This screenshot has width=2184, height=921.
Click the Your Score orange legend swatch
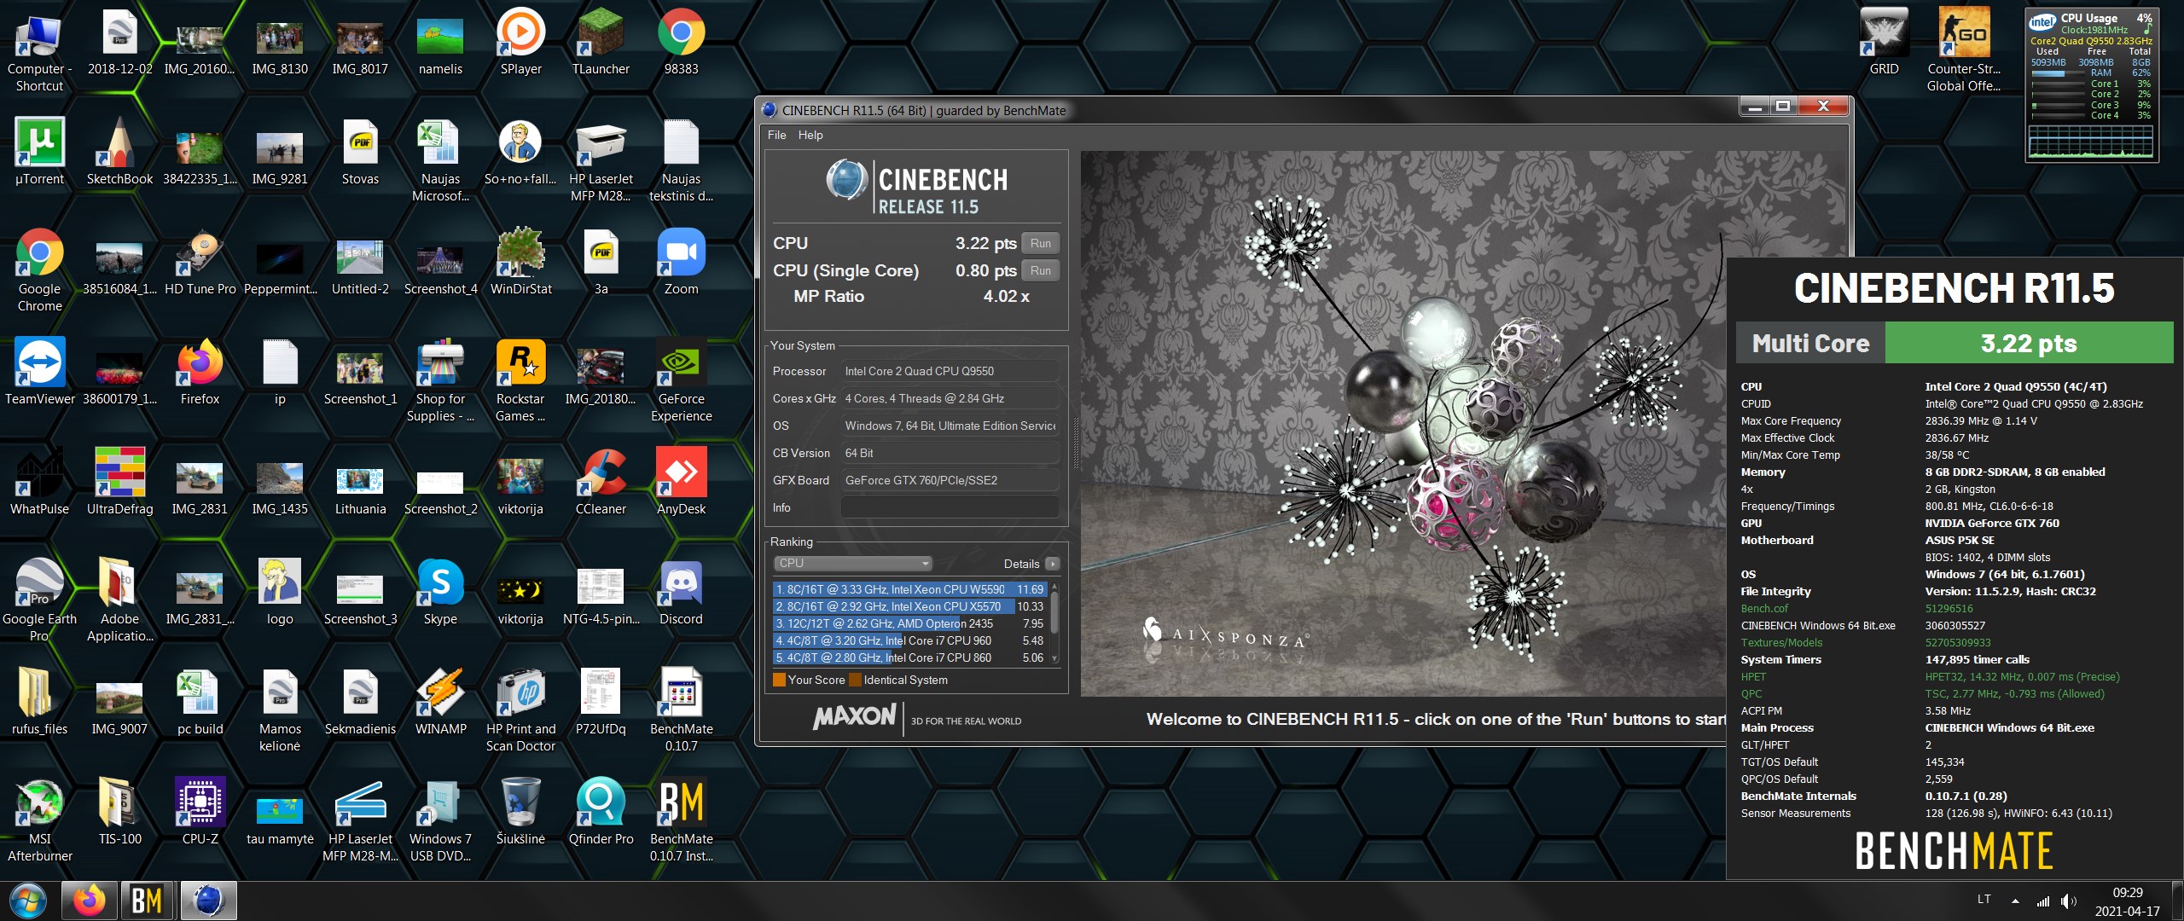pos(779,680)
